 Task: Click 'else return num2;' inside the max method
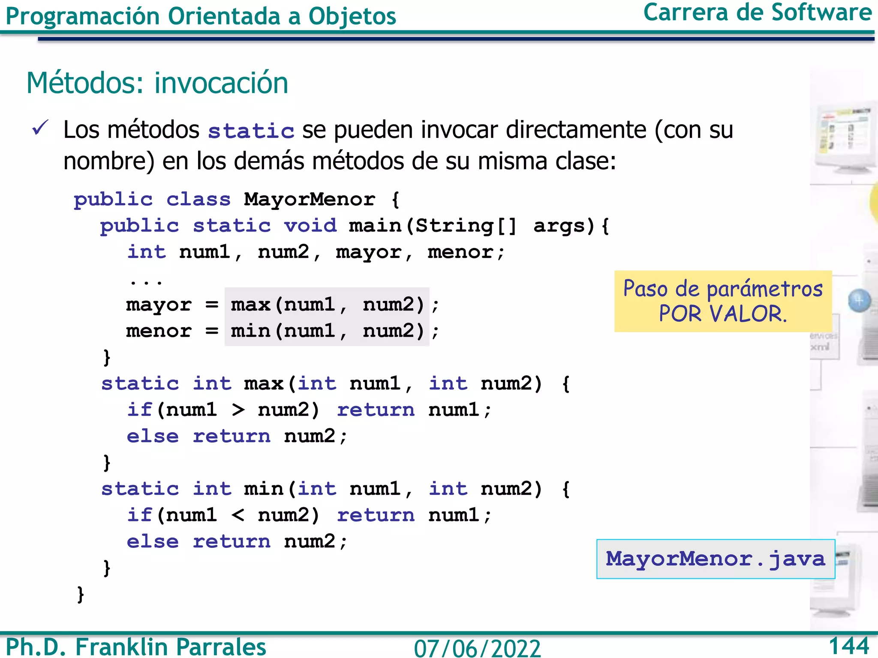click(x=237, y=436)
